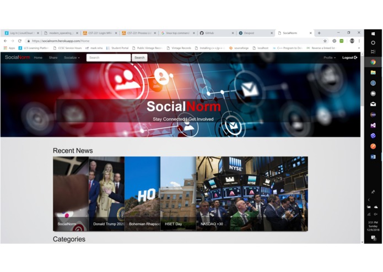Switch to the GitHub tab
383x272 pixels.
pyautogui.click(x=217, y=33)
